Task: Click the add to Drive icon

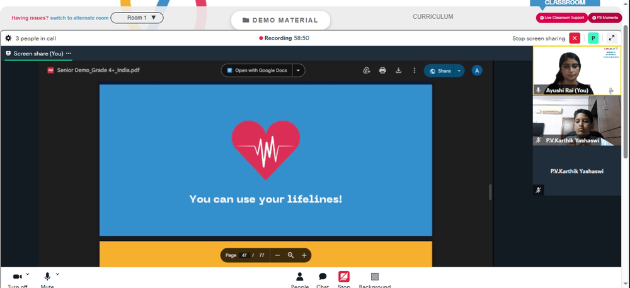Action: [366, 70]
